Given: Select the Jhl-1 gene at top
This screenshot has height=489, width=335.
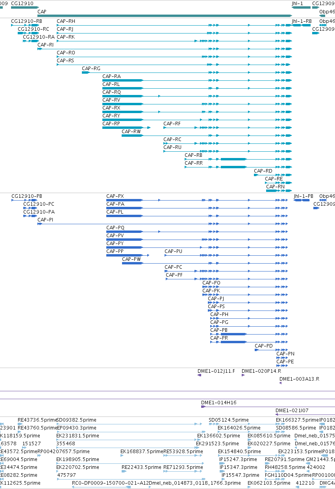Looking at the screenshot, I should [x=300, y=7].
